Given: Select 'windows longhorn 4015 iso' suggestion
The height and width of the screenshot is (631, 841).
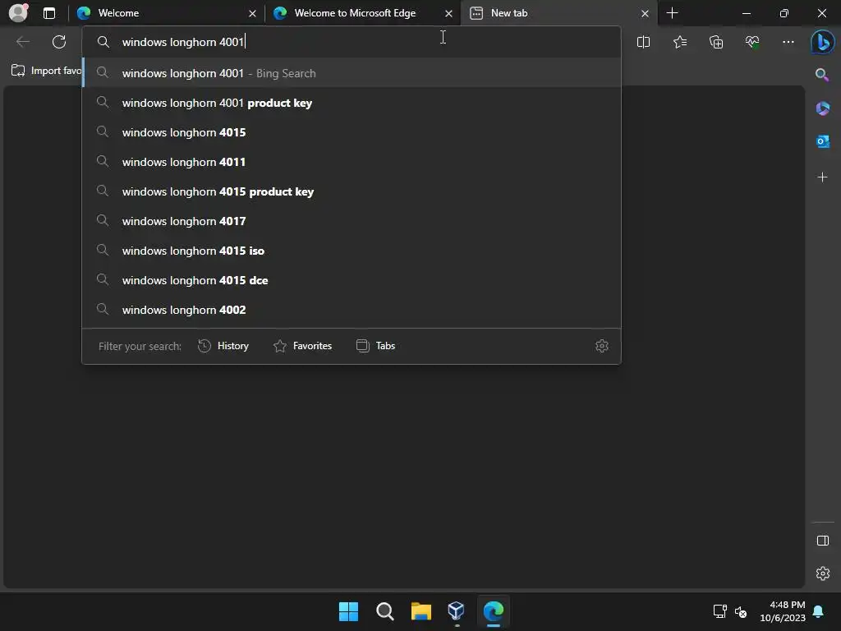Looking at the screenshot, I should click(x=352, y=251).
